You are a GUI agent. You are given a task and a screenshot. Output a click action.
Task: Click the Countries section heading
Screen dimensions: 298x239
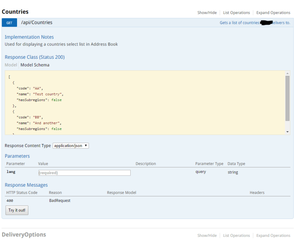(x=15, y=12)
